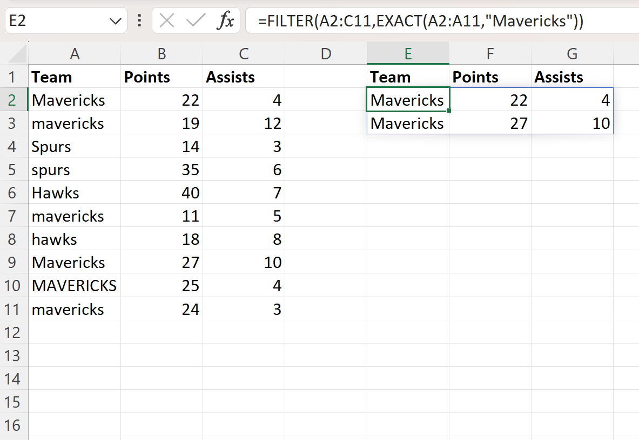Click empty cell D6
Screen dimensions: 639x440
pyautogui.click(x=326, y=192)
